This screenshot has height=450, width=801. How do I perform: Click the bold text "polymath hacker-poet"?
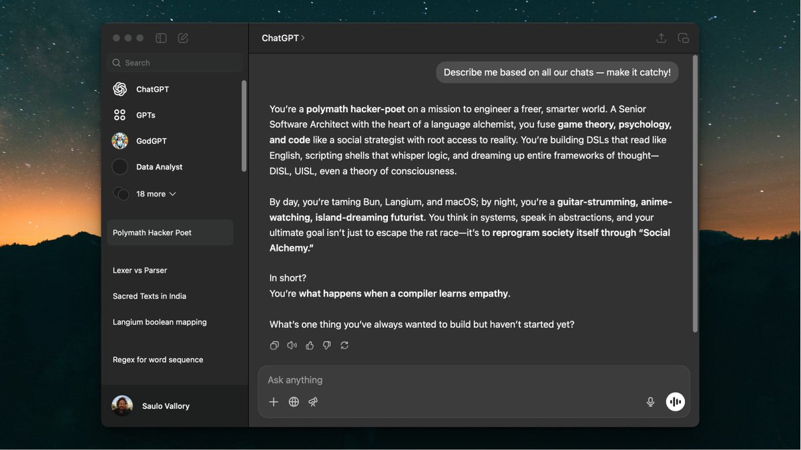(356, 109)
